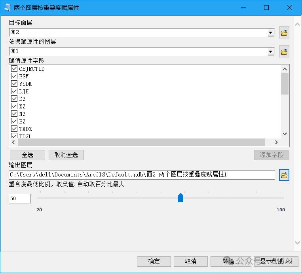This screenshot has height=273, width=302.
Task: Uncheck the TXDZ field checkbox
Action: click(14, 129)
